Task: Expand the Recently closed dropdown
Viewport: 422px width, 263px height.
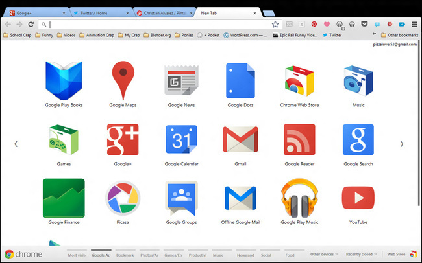Action: (x=362, y=254)
